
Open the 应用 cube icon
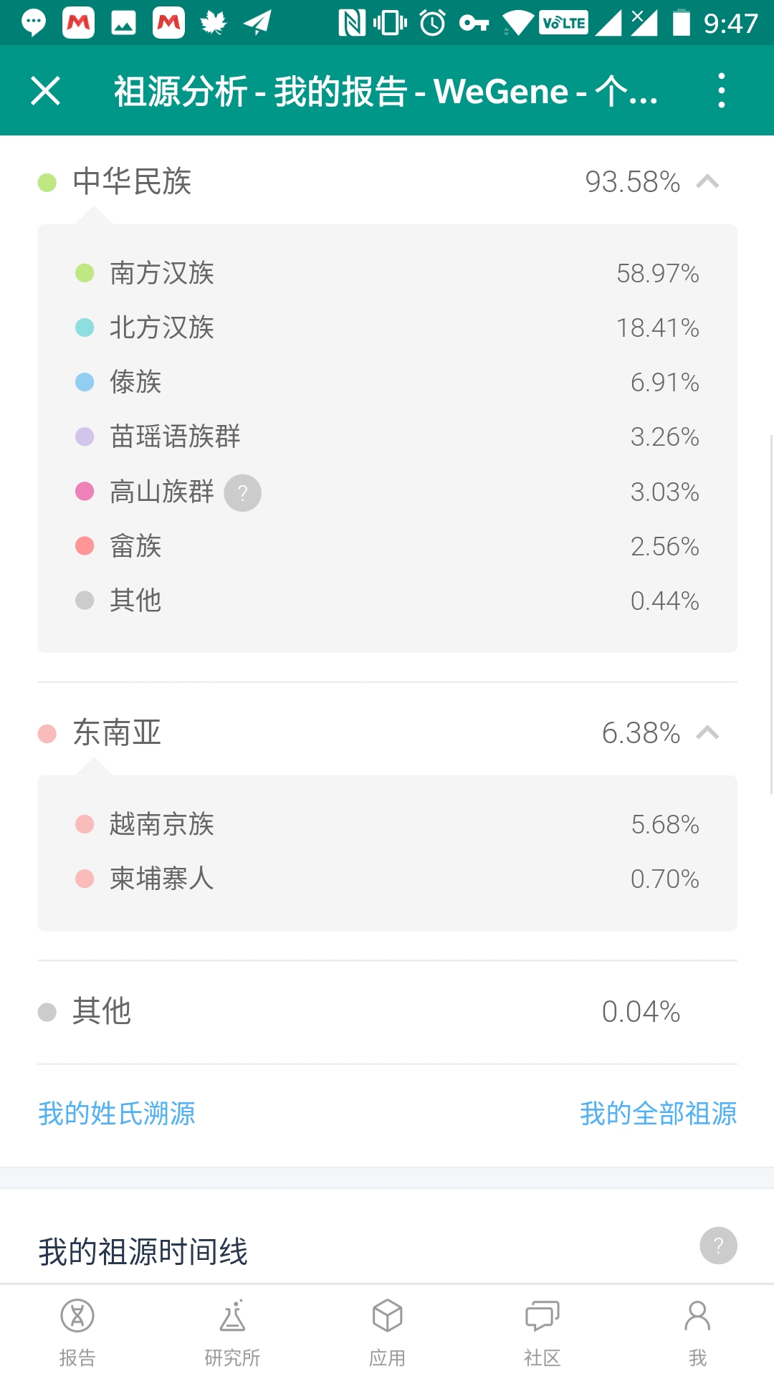[x=387, y=1317]
